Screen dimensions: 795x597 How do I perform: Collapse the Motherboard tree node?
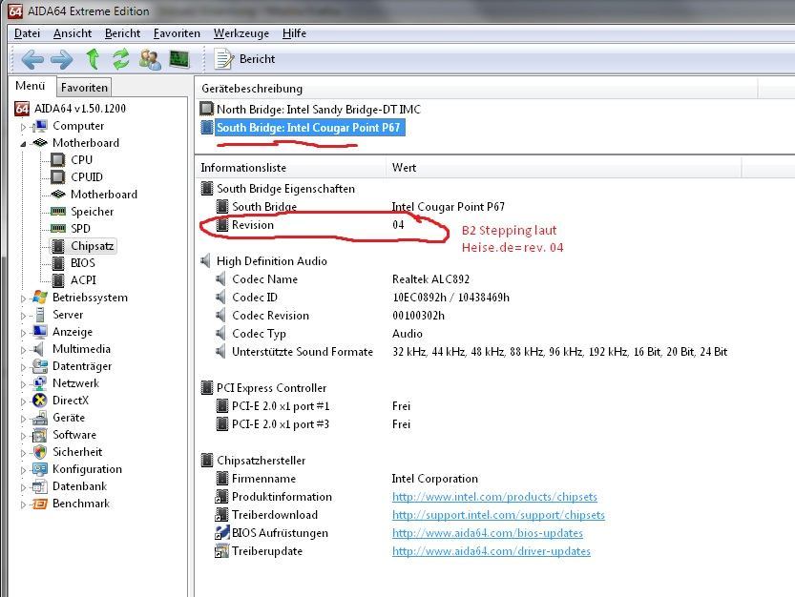(23, 144)
